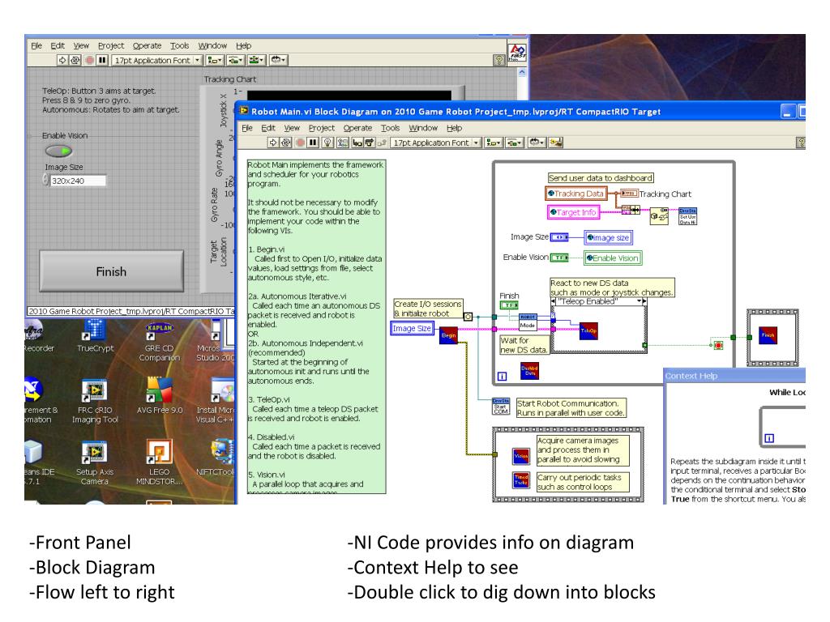Select the Begin VI node on diagram

click(x=448, y=334)
